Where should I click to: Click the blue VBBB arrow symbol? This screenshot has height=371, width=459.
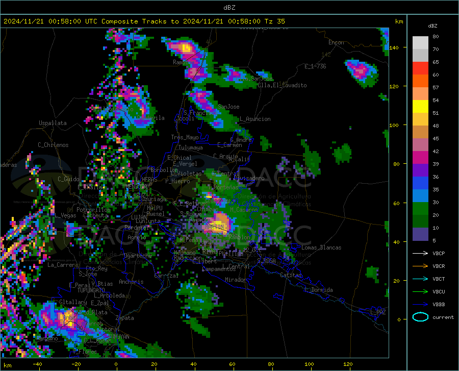pos(420,305)
